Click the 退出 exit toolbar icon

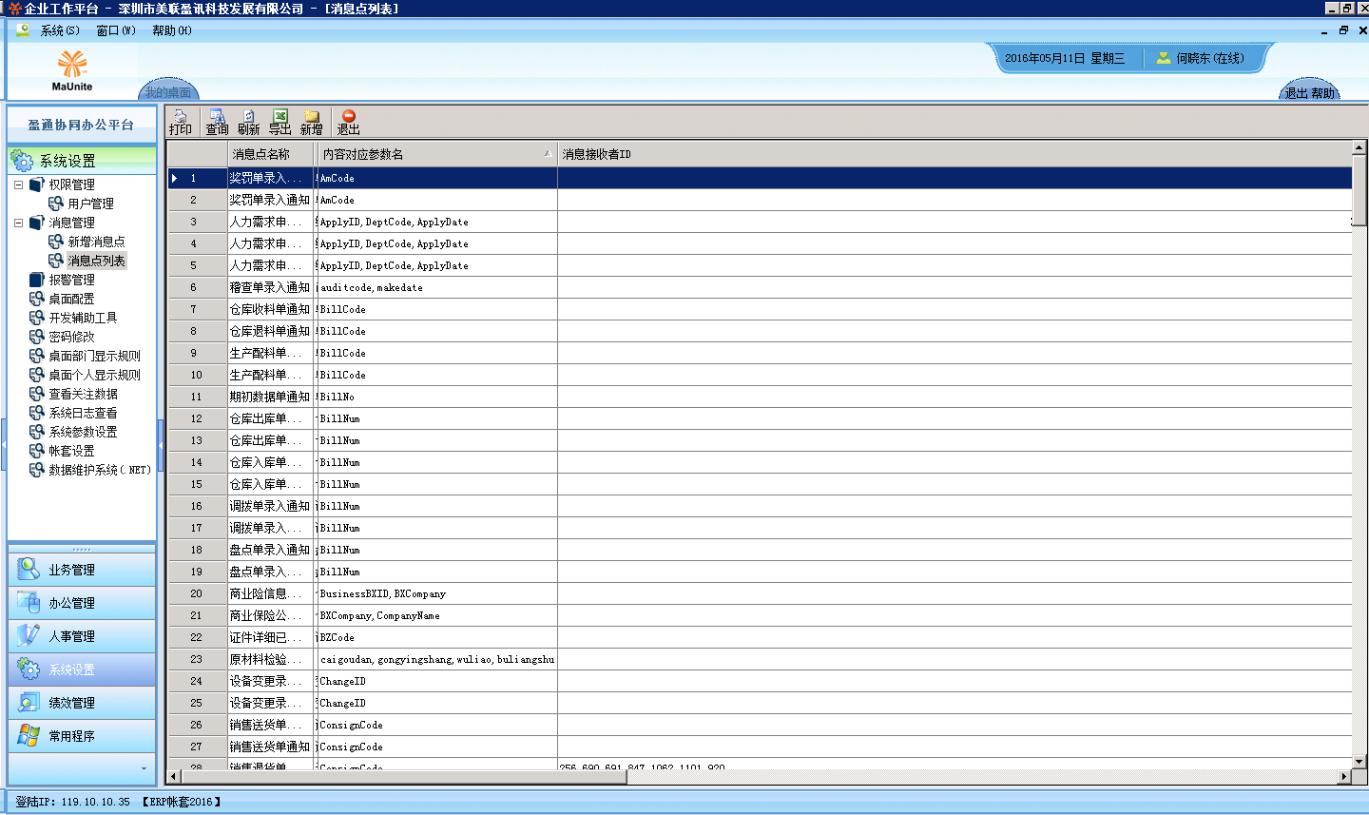349,122
